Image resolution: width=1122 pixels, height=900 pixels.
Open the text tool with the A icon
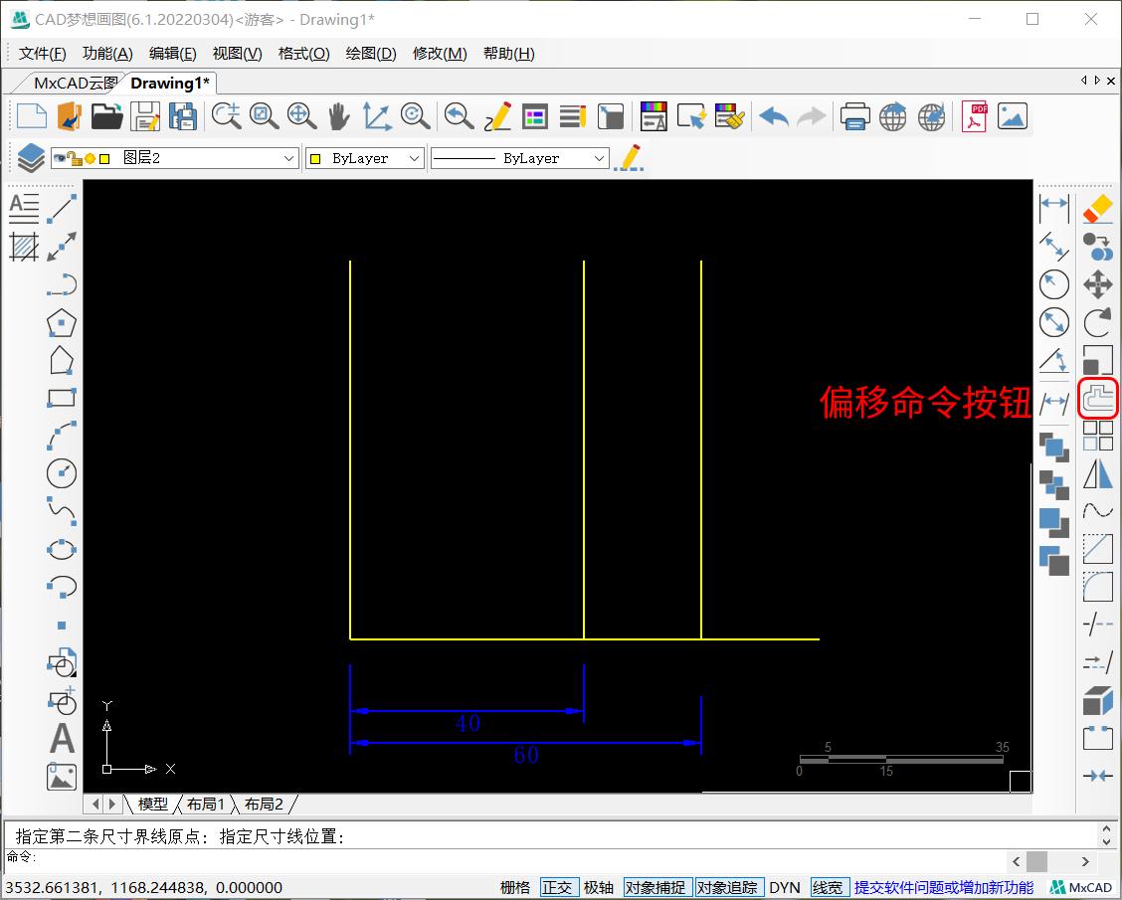[61, 739]
